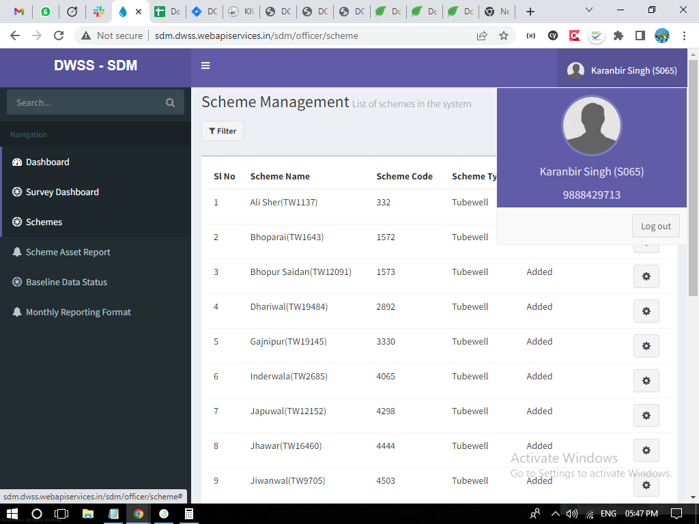Bookmark this page with star icon
699x524 pixels.
[x=504, y=35]
